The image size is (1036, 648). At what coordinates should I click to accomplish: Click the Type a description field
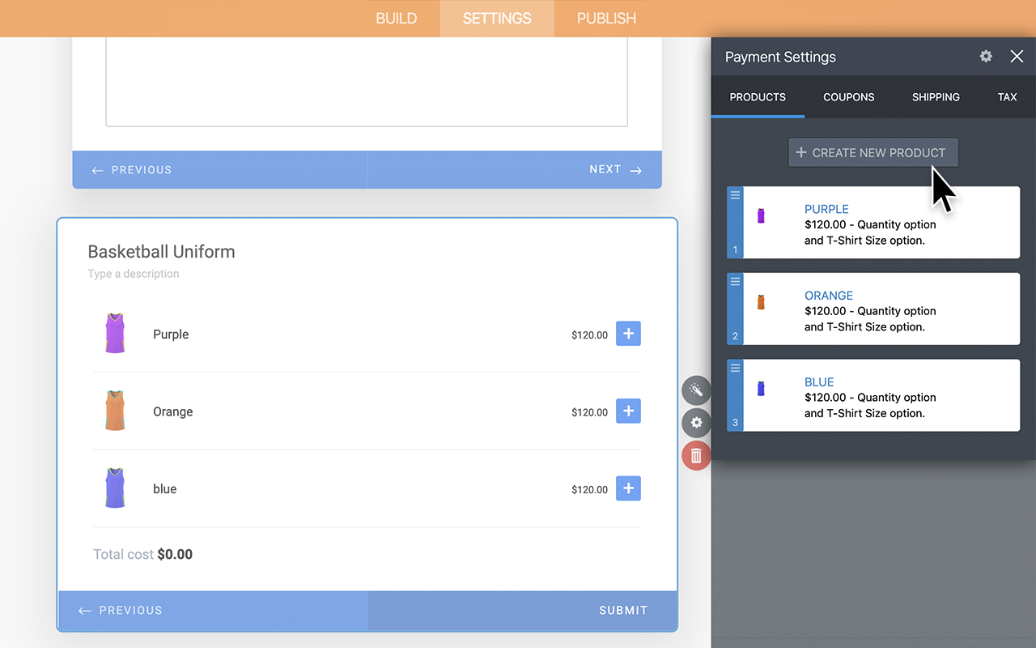134,274
